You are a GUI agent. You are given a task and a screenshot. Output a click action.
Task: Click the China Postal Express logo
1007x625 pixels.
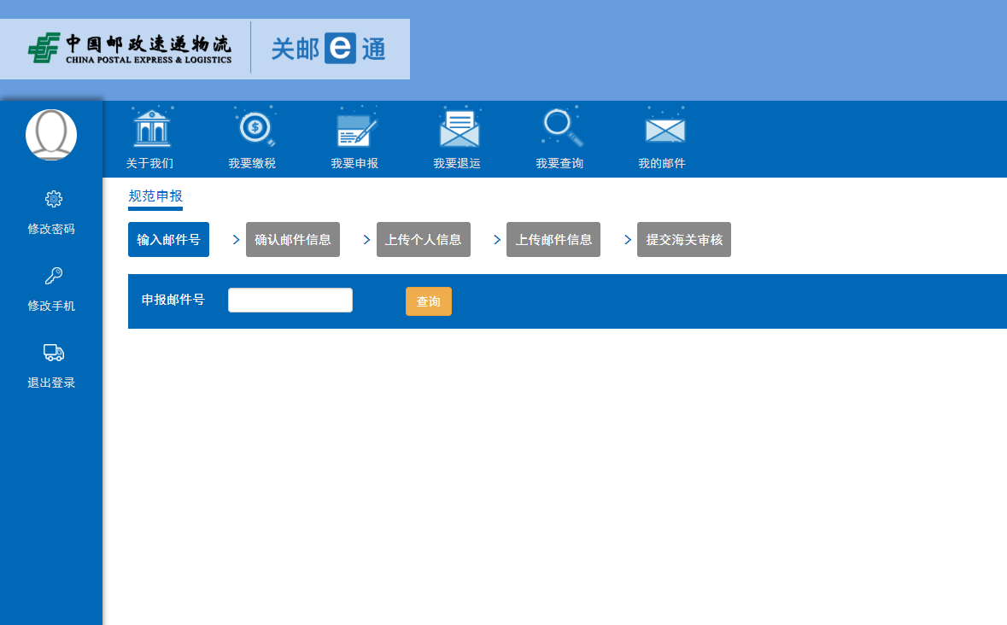[130, 49]
